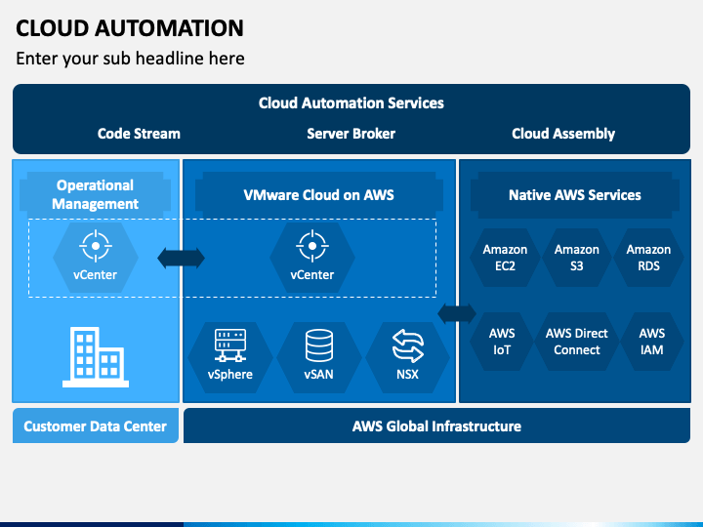Select the vSphere server icon

click(230, 345)
